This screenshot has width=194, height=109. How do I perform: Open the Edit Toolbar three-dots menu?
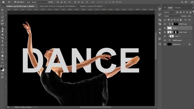[2, 63]
